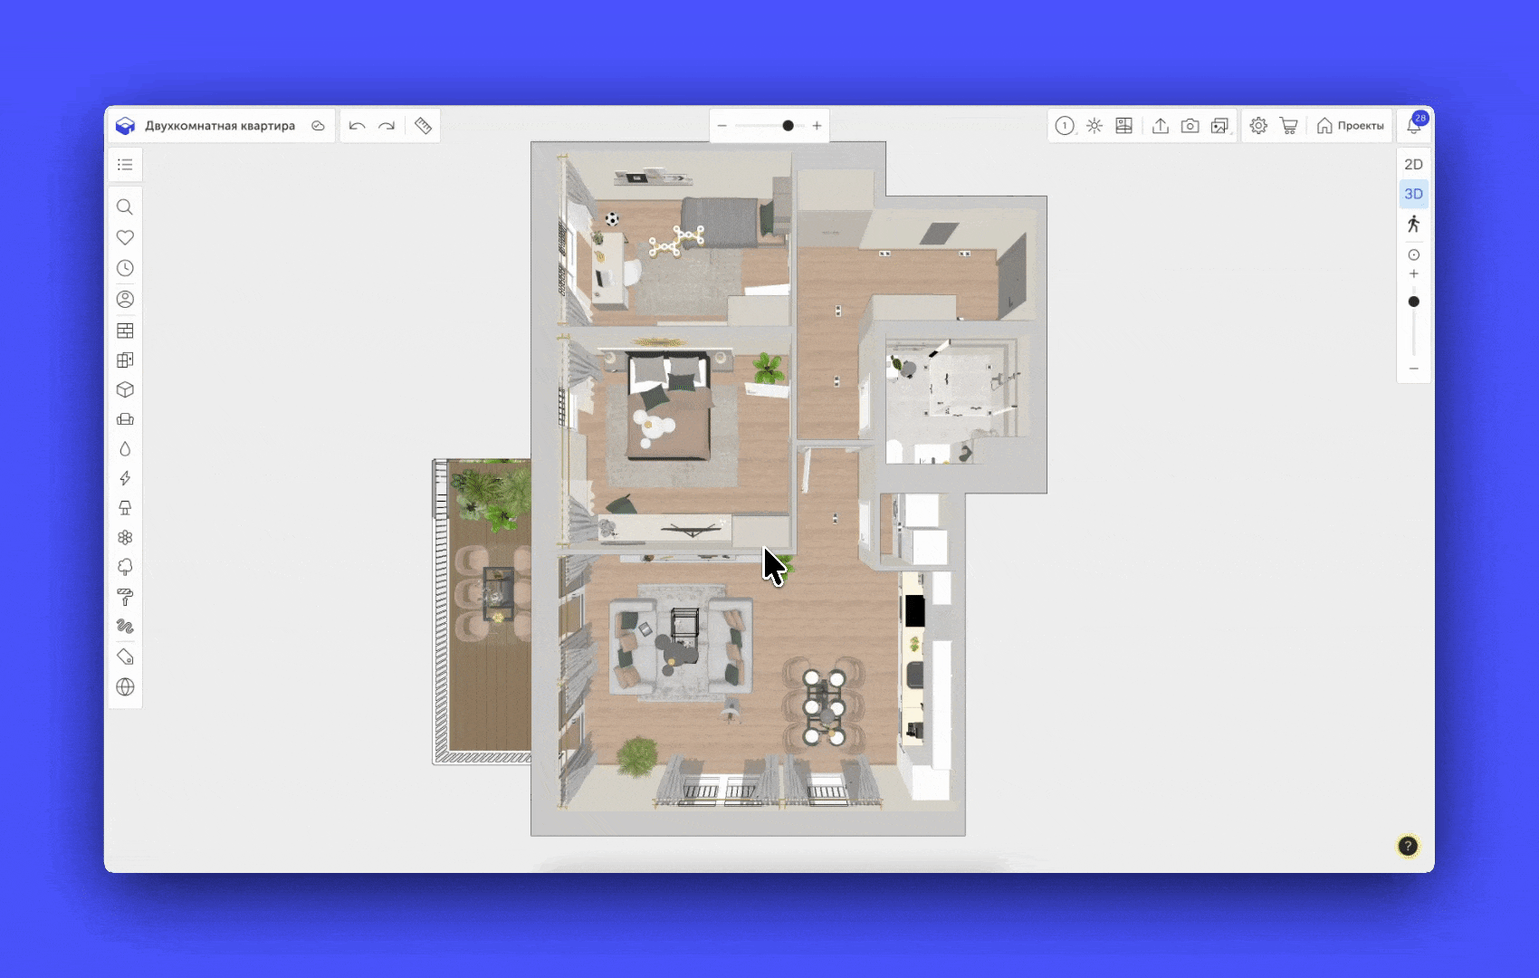Expand the project list menu

125,165
